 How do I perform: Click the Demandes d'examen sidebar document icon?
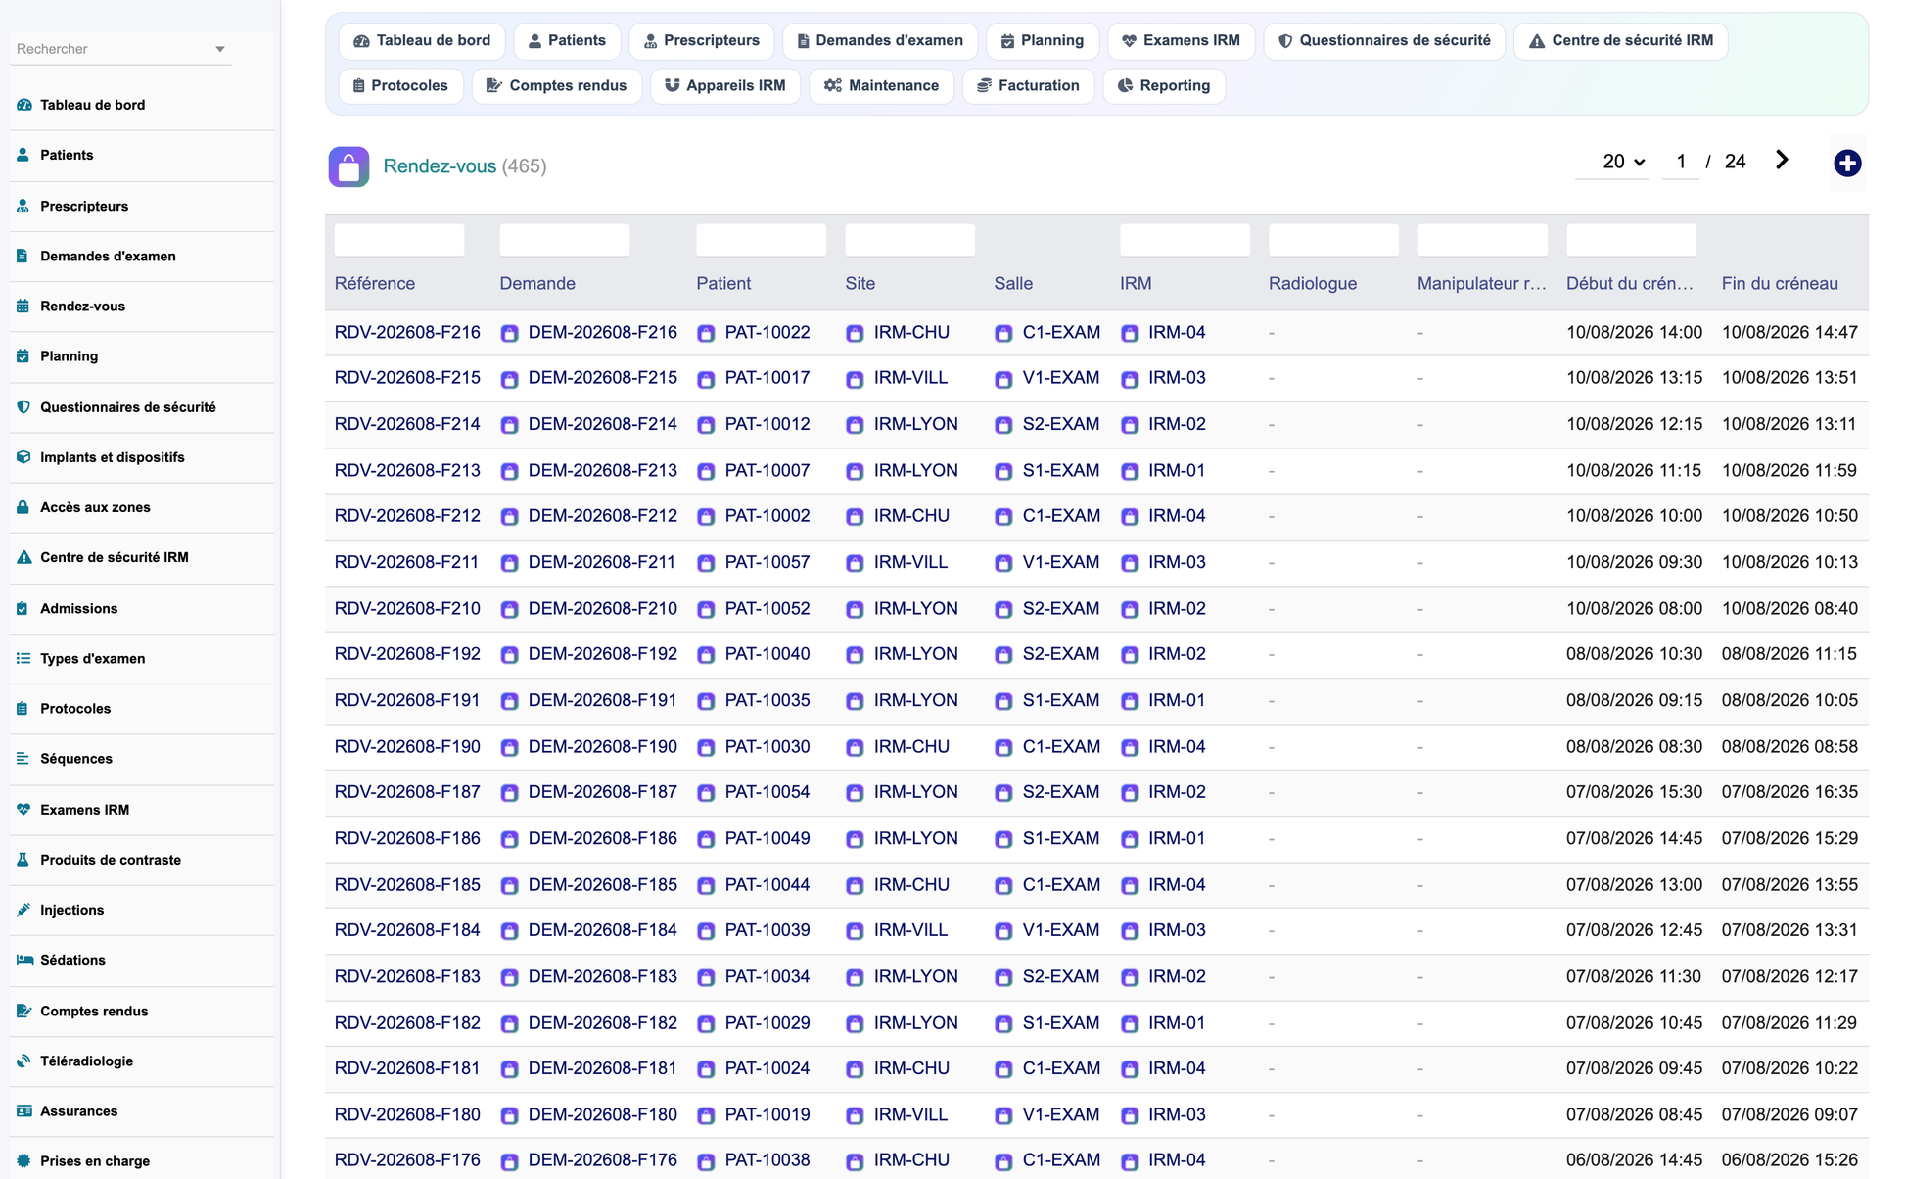click(x=23, y=256)
